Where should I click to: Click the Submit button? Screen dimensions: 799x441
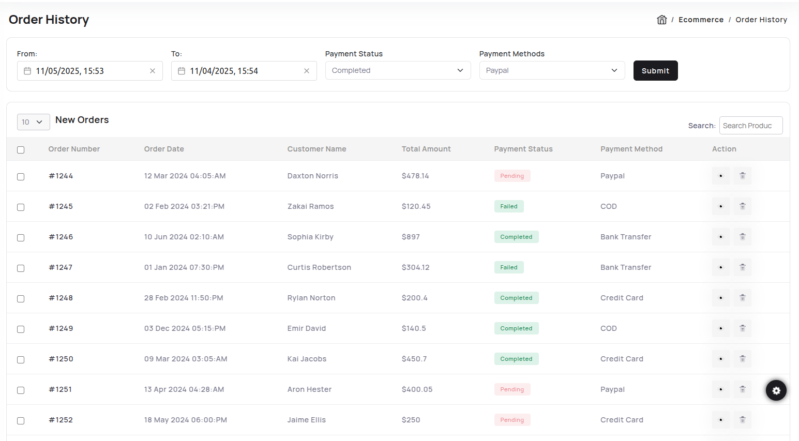pyautogui.click(x=655, y=71)
